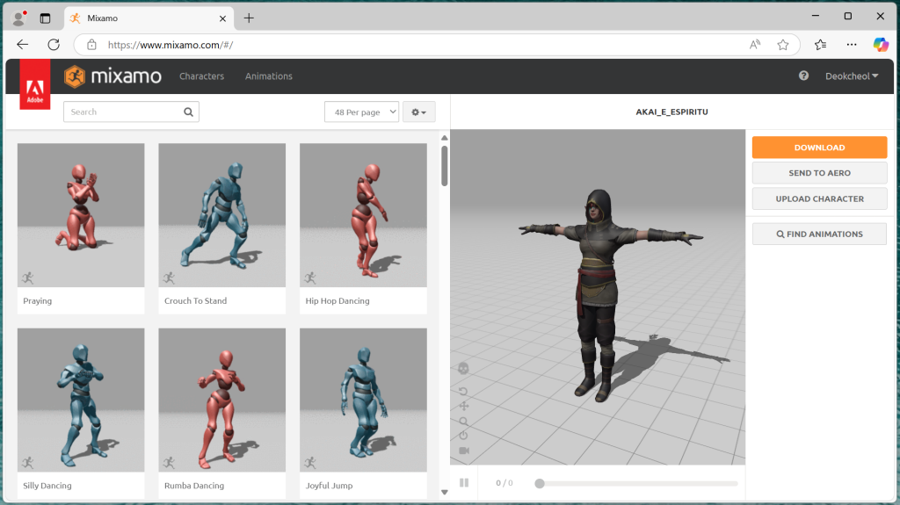This screenshot has width=900, height=505.
Task: Click the AKAI_E_ESPIRITU character title
Action: (x=671, y=112)
